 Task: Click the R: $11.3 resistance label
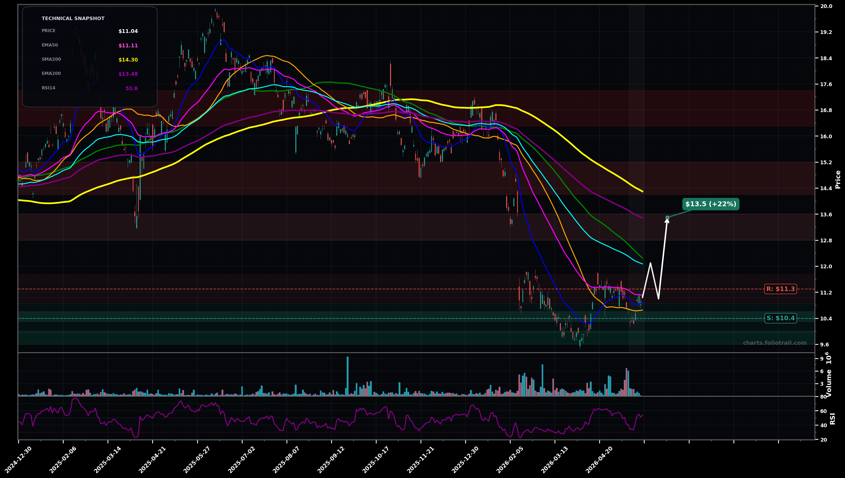[x=780, y=289]
